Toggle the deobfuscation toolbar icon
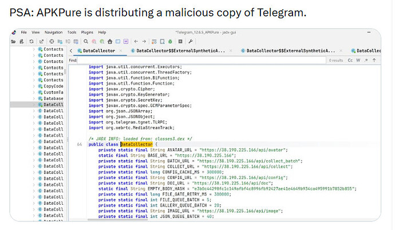 [x=154, y=42]
